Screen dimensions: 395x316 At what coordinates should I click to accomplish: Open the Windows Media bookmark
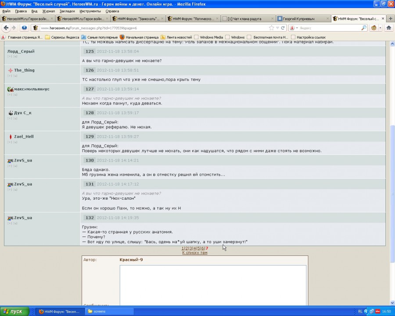coord(209,37)
